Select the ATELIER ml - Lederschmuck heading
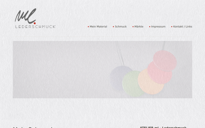The height and width of the screenshot is (128, 205). 163,127
